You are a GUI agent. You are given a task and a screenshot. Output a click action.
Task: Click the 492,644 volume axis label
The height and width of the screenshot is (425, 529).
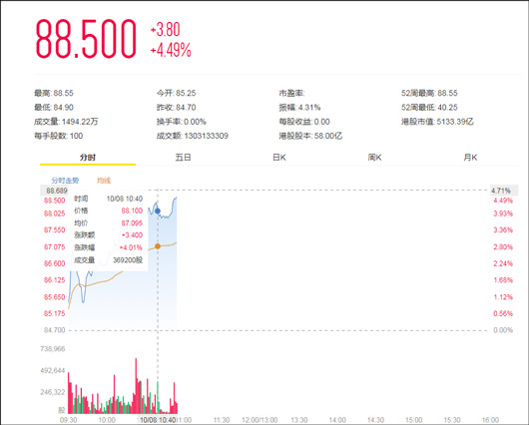coord(53,371)
